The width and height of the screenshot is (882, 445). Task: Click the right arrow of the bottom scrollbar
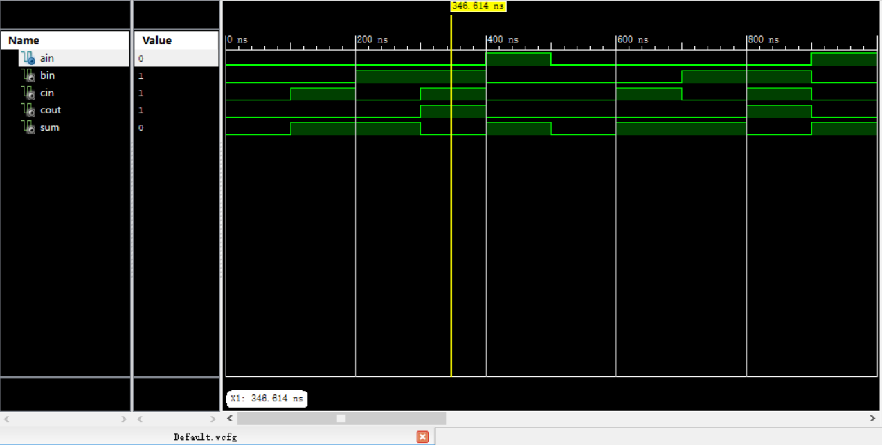[x=874, y=418]
